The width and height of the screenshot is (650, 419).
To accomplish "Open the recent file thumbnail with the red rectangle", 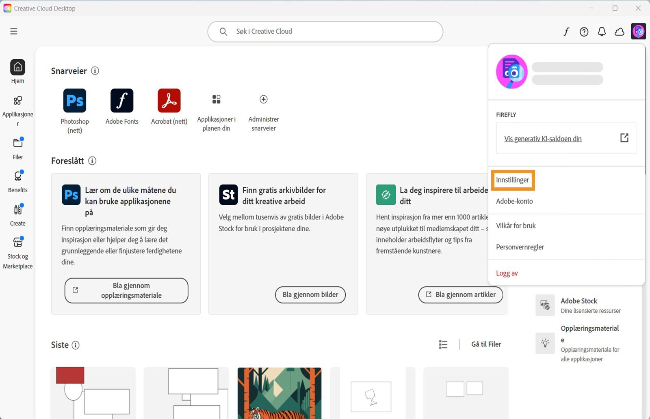I will coord(93,393).
